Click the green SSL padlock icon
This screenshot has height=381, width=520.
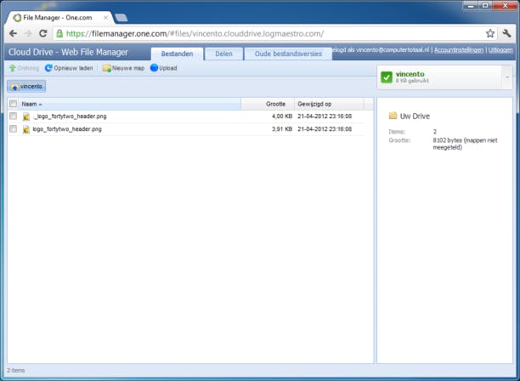tap(59, 33)
